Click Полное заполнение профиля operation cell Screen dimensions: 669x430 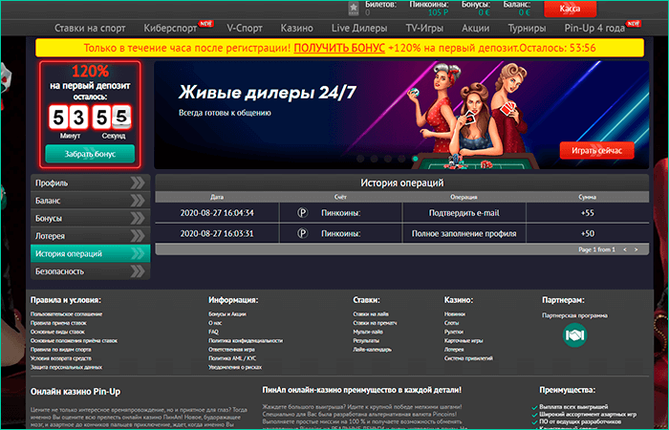tap(464, 234)
